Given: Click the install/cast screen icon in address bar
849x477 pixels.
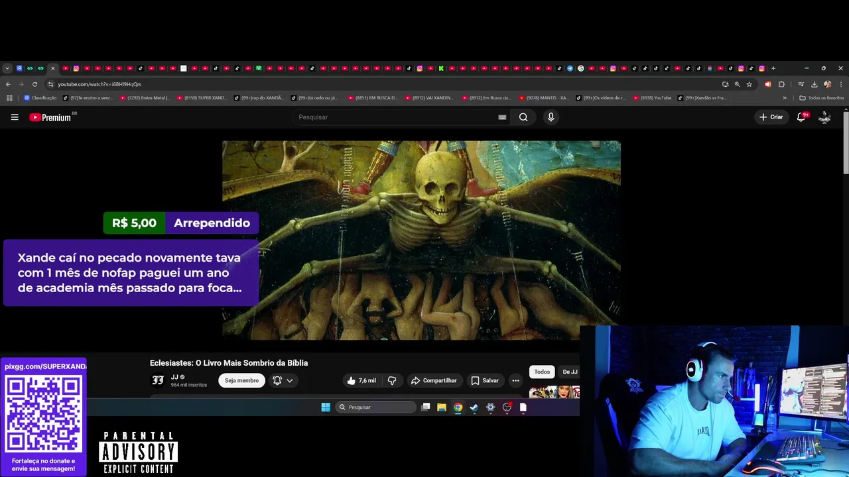Looking at the screenshot, I should (725, 84).
